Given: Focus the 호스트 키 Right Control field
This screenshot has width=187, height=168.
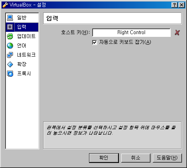Looking at the screenshot, I should click(x=131, y=33).
